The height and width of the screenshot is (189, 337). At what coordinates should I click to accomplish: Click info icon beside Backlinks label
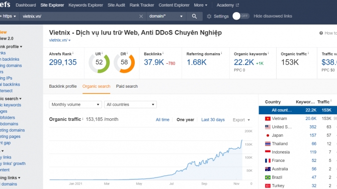pos(163,53)
